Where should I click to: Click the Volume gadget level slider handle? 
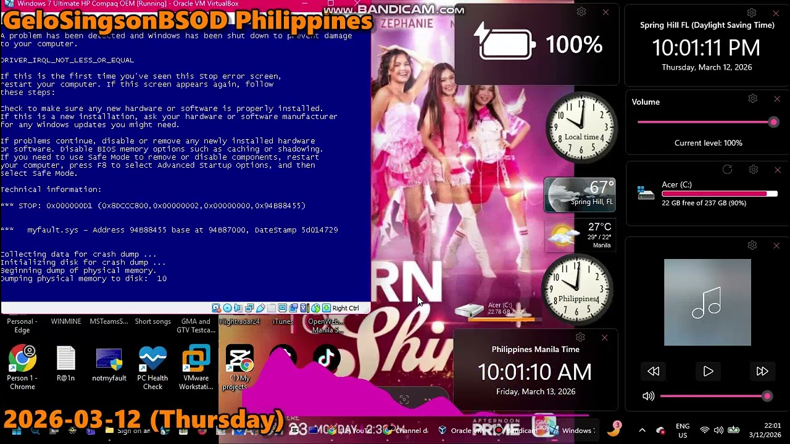point(773,122)
